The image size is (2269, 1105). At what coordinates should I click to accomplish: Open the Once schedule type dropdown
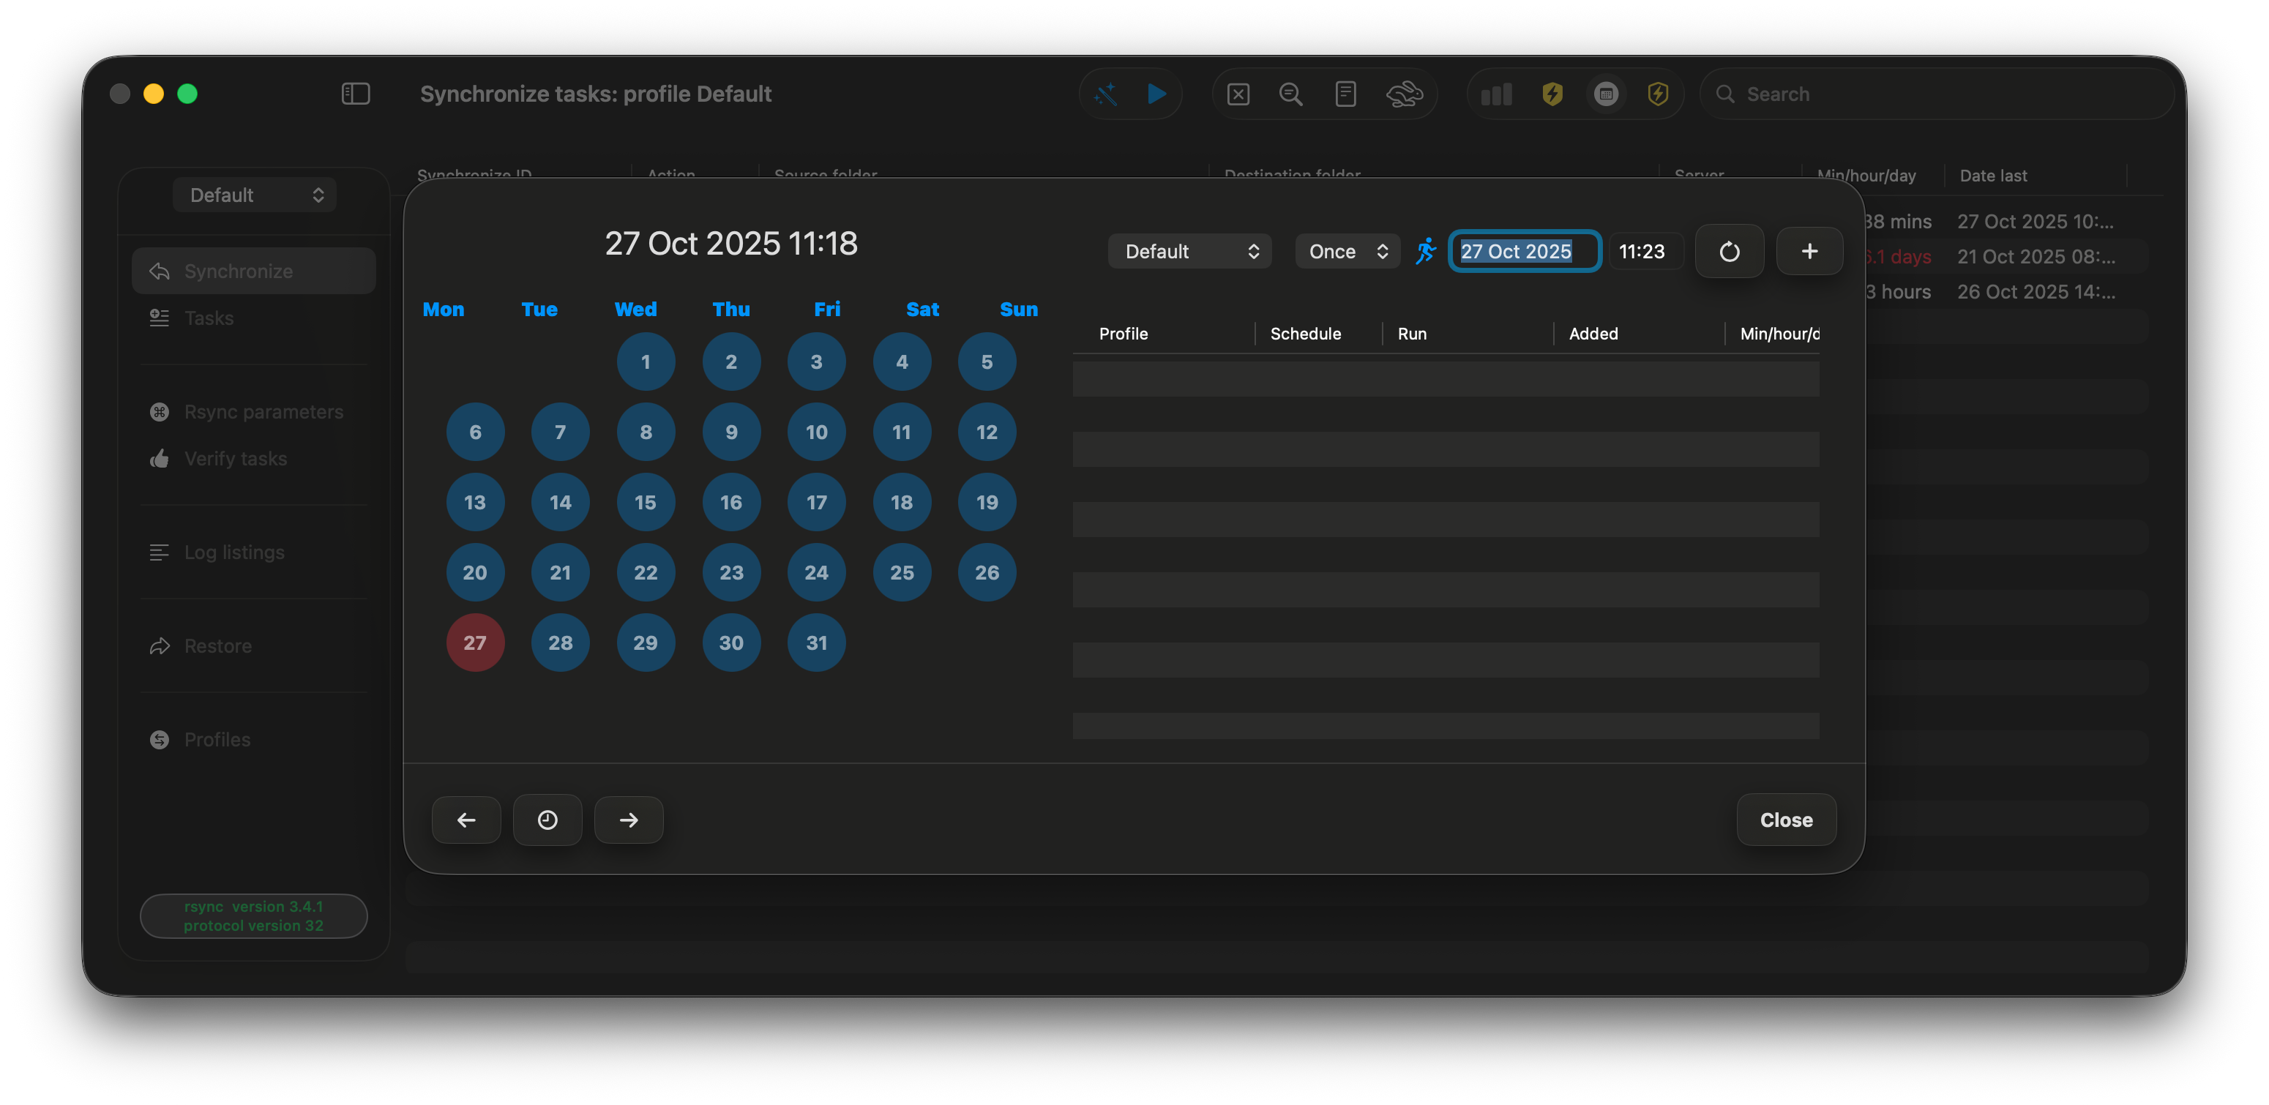point(1347,251)
